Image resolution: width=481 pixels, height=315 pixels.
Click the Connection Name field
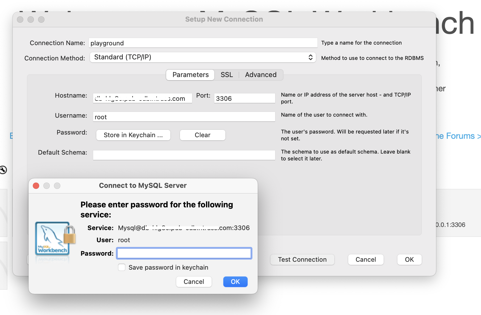(x=203, y=43)
